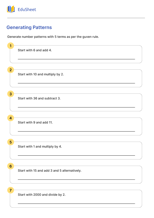The image size is (154, 218).
Task: Select the Generating Patterns heading
Action: (x=29, y=27)
